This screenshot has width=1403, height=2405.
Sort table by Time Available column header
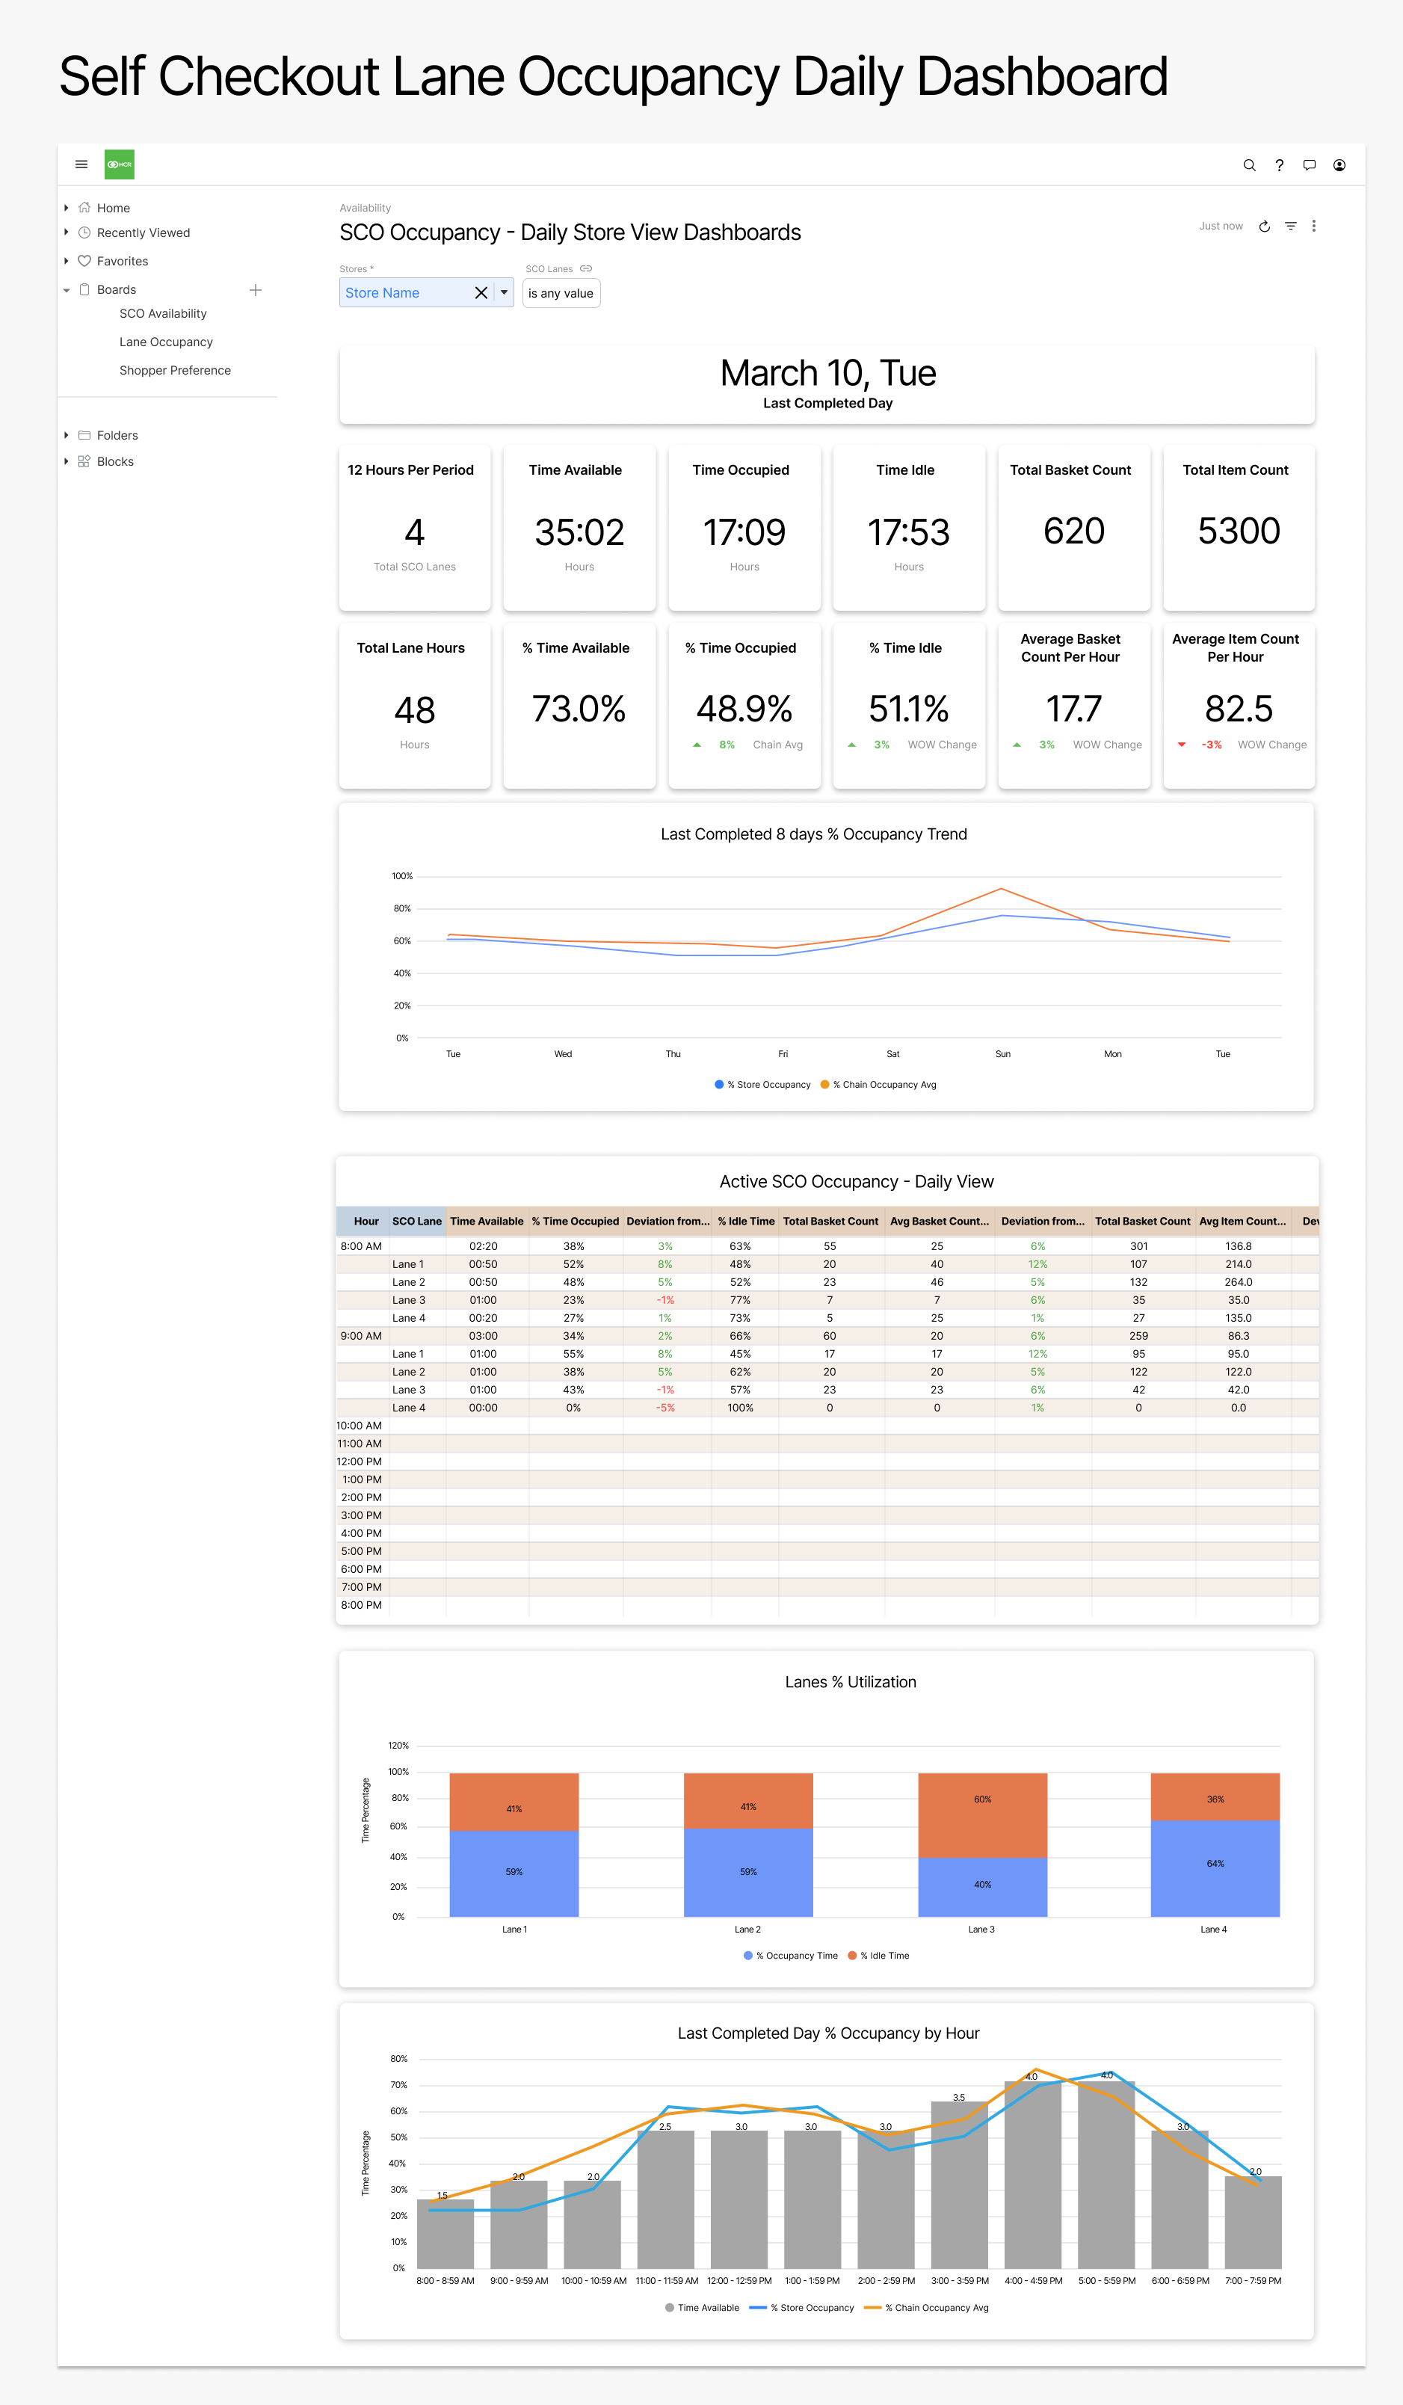pyautogui.click(x=487, y=1221)
